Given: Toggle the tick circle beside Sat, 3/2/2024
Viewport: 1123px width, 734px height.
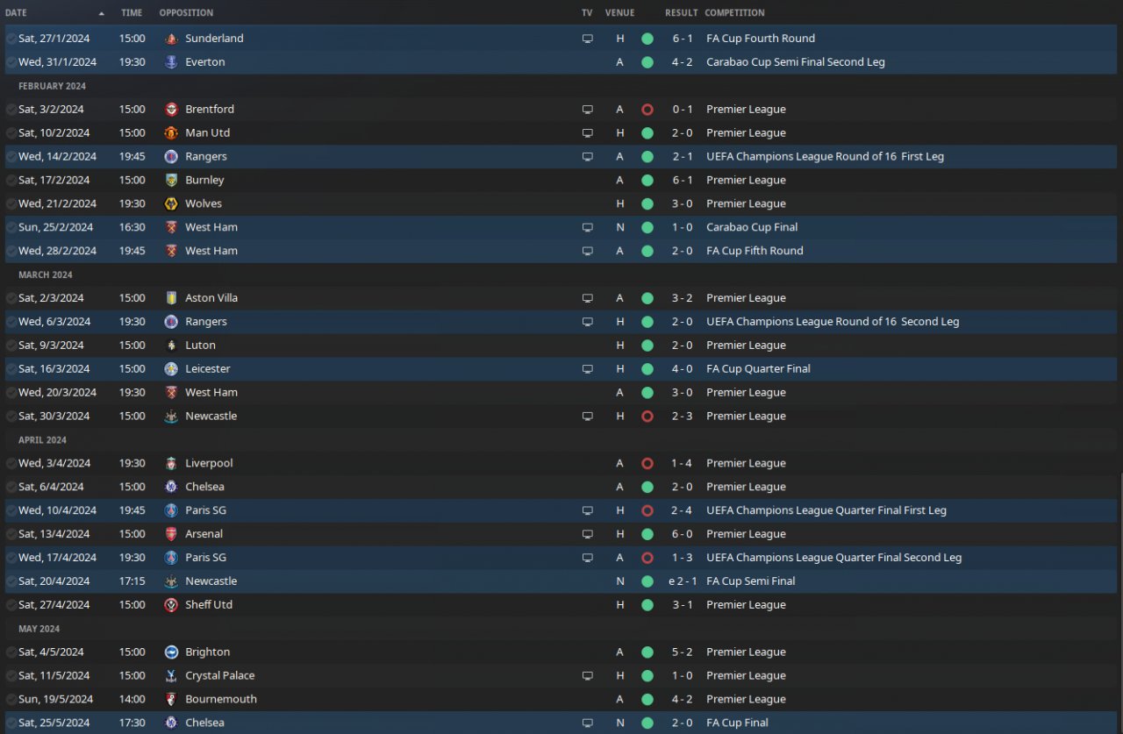Looking at the screenshot, I should [11, 110].
